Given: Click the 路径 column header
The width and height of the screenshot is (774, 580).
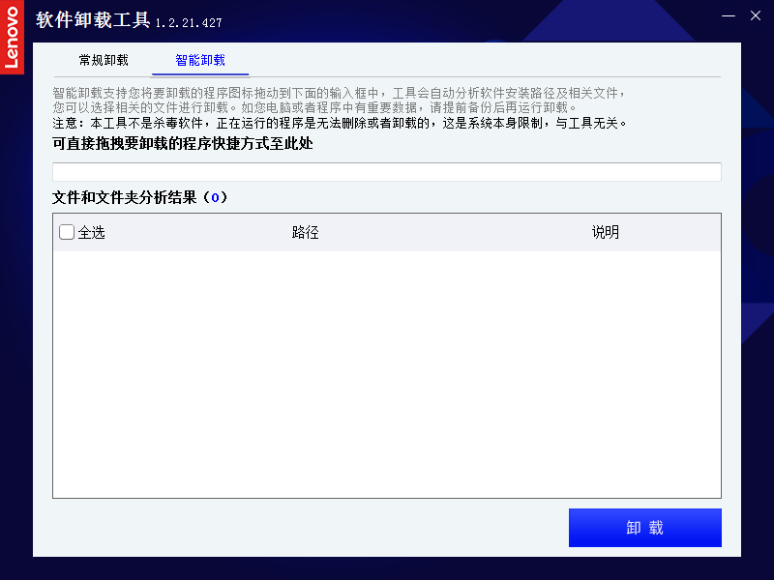Looking at the screenshot, I should [x=305, y=232].
